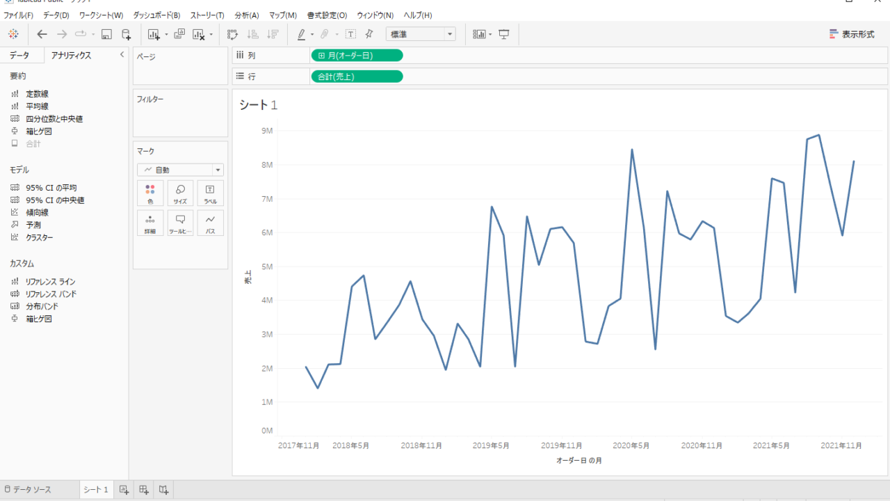Open the ダッシュボード(B) menu
The width and height of the screenshot is (890, 501).
click(156, 15)
